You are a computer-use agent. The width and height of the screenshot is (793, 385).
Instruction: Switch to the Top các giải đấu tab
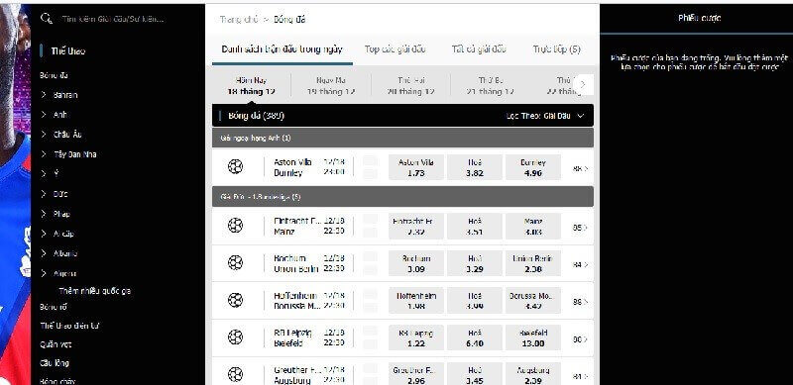click(x=395, y=49)
